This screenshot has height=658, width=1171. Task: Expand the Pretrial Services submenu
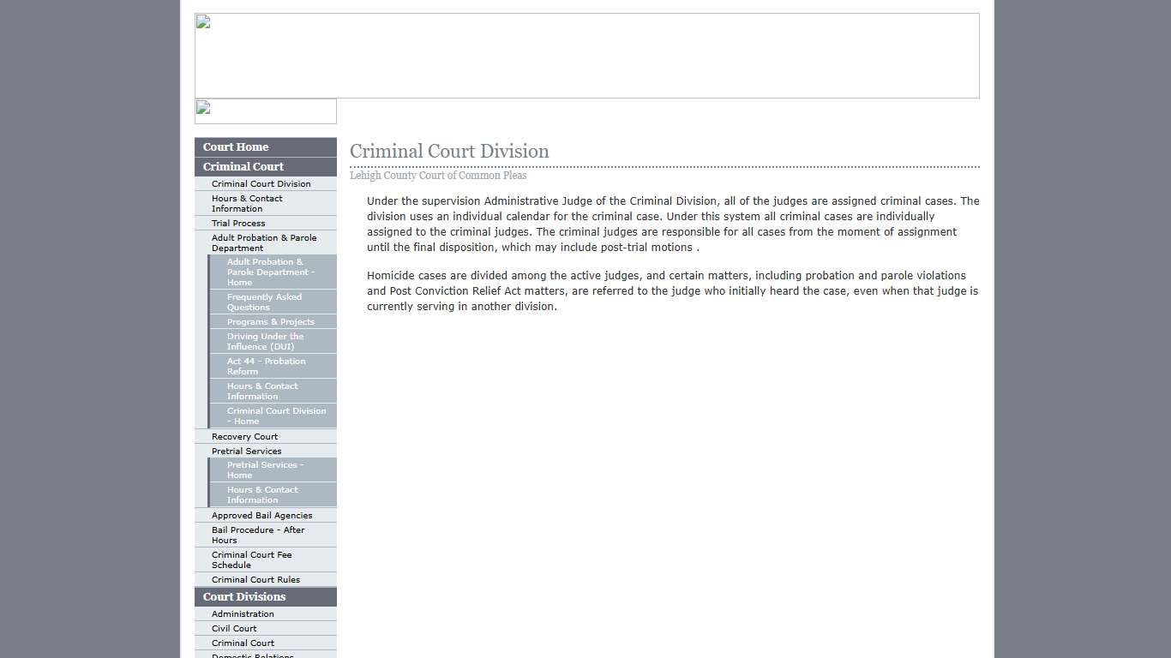pos(246,451)
